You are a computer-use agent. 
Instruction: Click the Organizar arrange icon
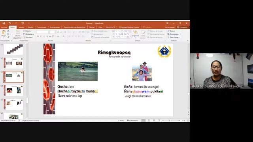[x=135, y=32]
